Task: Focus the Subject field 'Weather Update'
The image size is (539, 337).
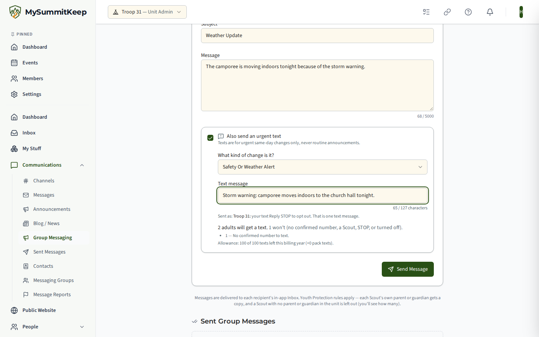Action: pos(317,36)
